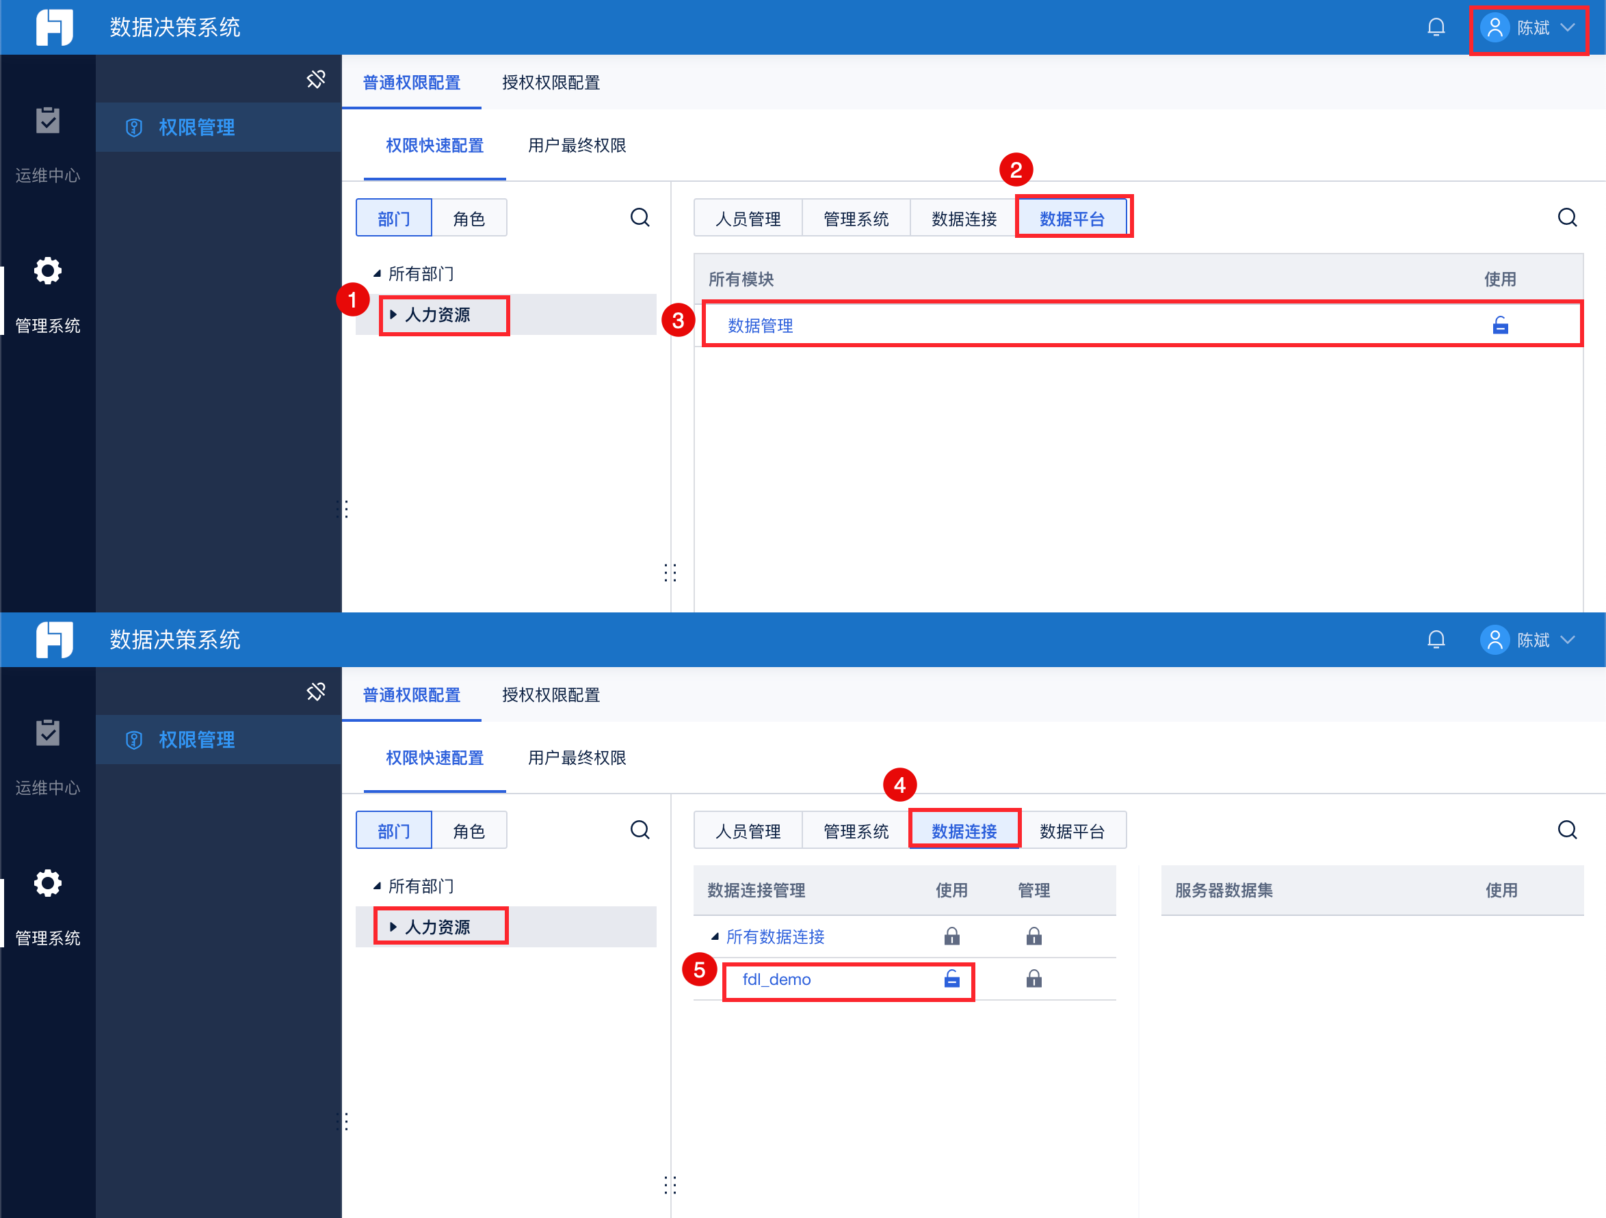
Task: Click the notification bell in top header
Action: (1436, 27)
